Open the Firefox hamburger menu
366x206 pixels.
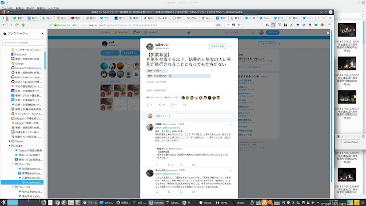click(329, 25)
